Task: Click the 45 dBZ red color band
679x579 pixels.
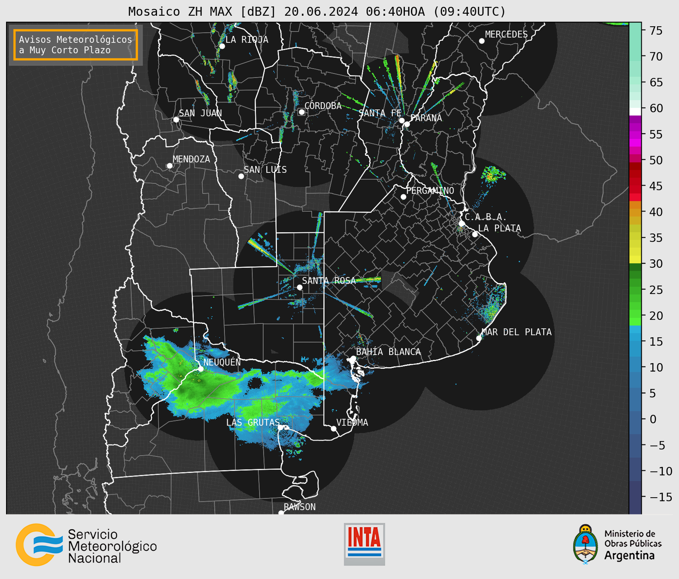Action: pyautogui.click(x=635, y=189)
